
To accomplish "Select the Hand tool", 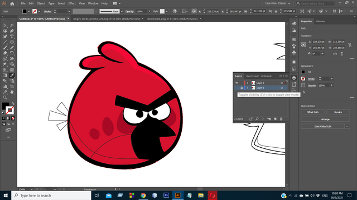I will 12,92.
